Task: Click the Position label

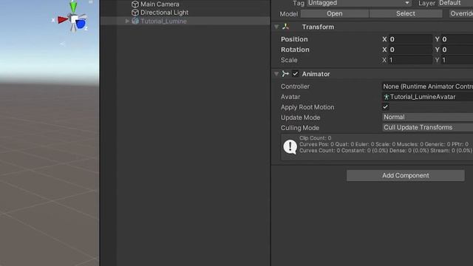Action: (294, 39)
